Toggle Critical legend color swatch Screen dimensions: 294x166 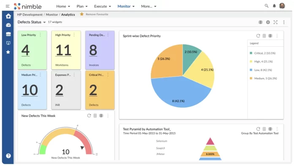tap(251, 53)
